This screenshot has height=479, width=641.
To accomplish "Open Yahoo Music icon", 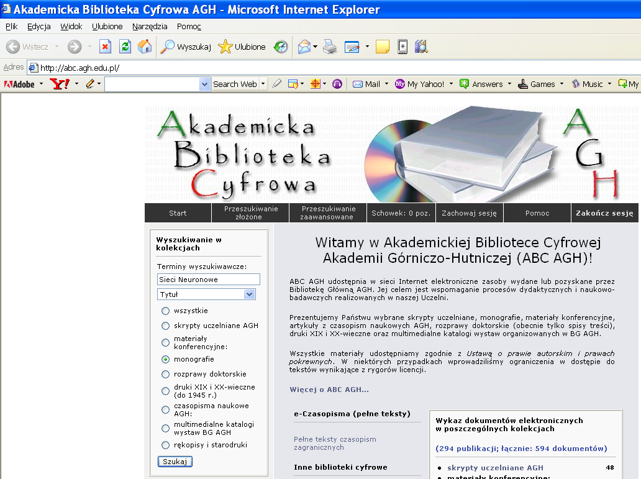I will (576, 84).
